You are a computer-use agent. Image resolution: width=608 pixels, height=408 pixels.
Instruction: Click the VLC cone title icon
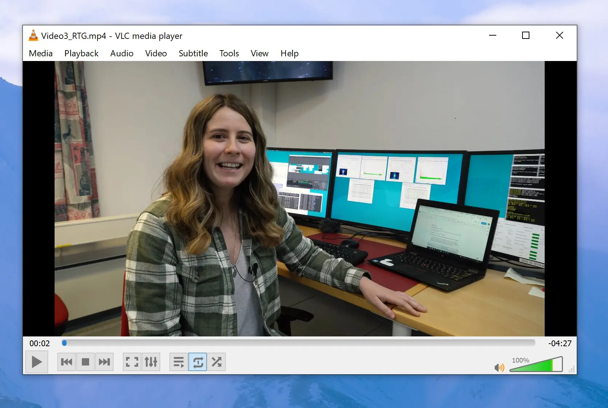[x=33, y=36]
